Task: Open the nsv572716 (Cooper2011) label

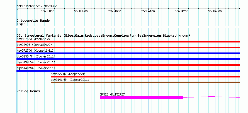Action: click(69, 74)
